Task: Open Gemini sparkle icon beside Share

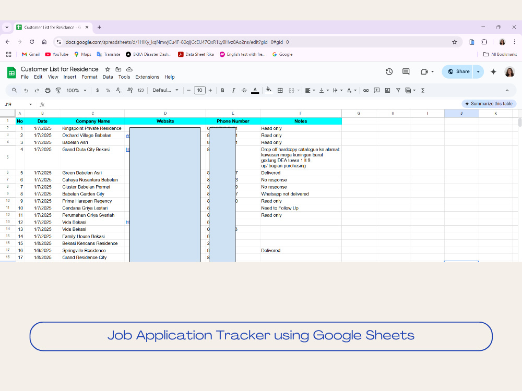Action: [493, 71]
